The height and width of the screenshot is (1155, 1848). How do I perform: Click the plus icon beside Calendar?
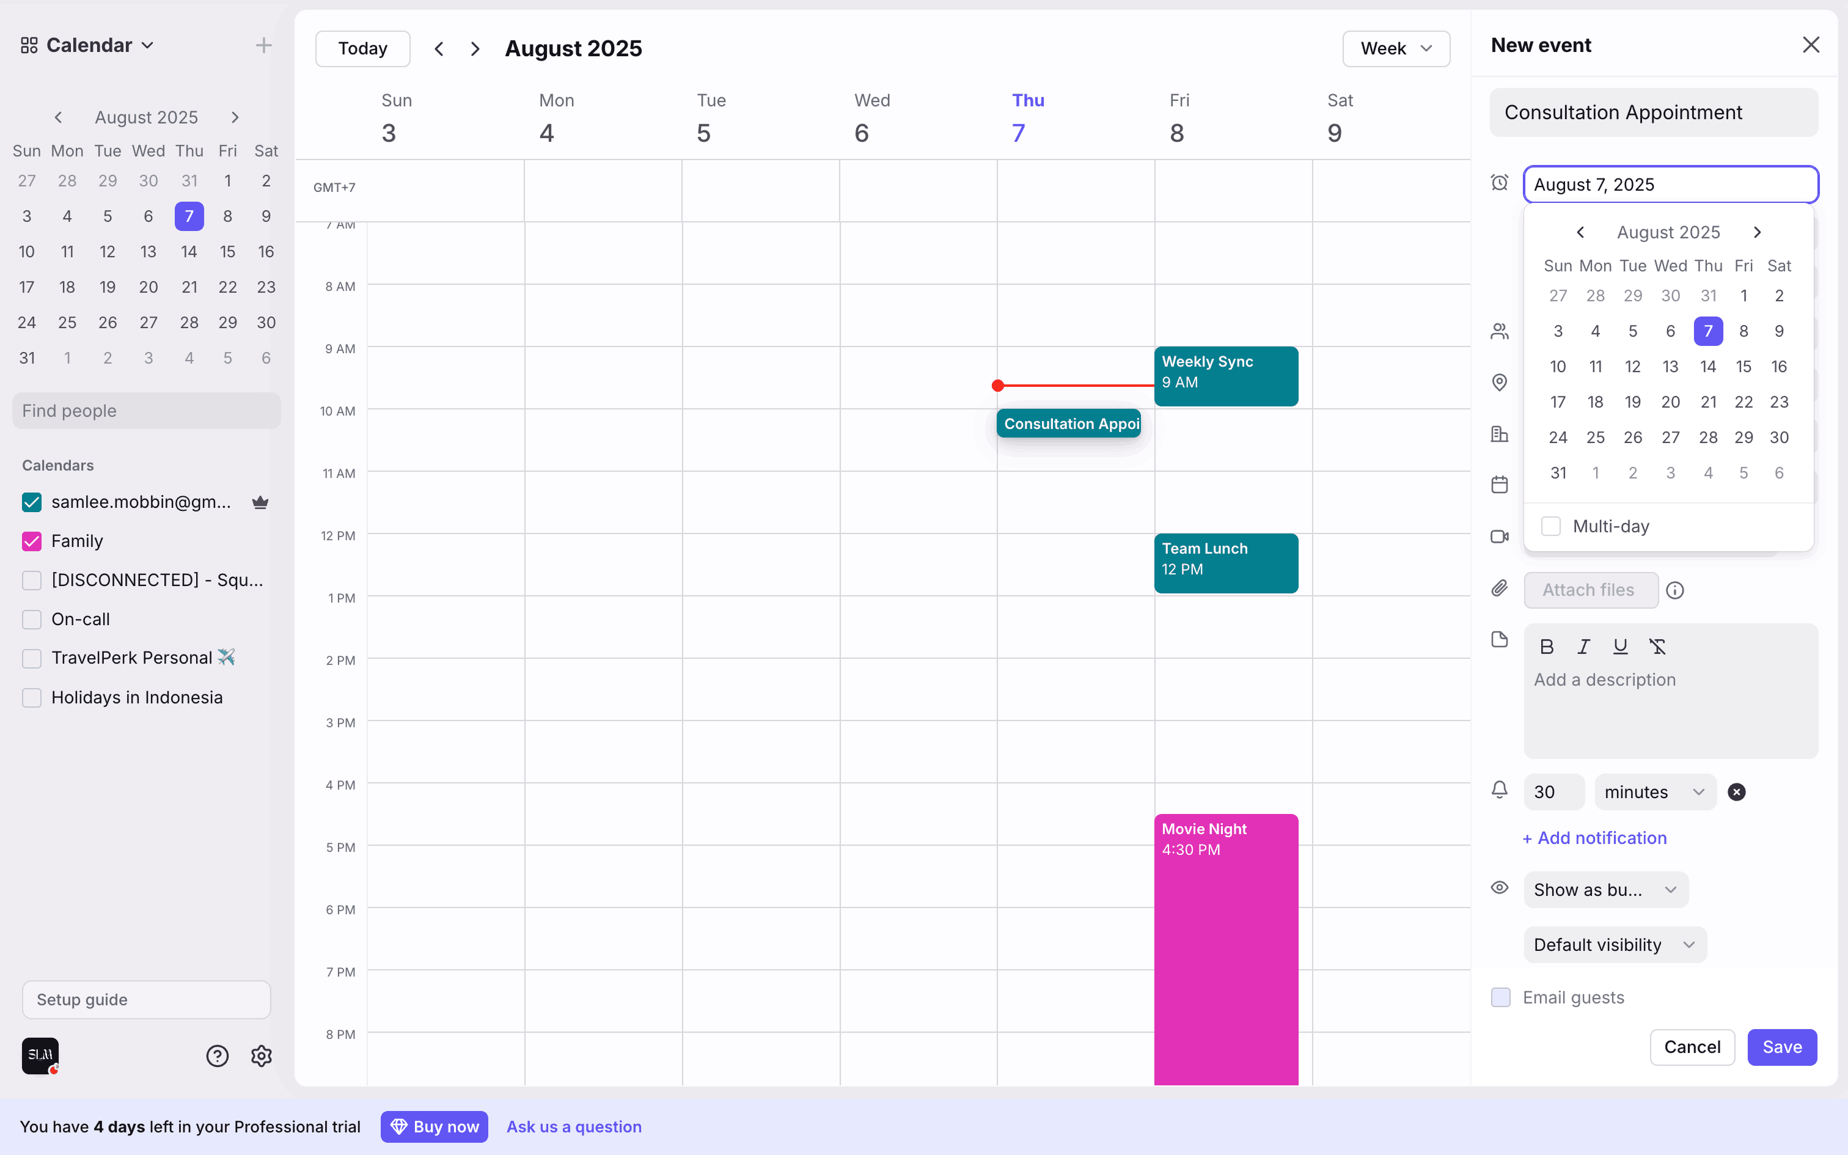click(263, 46)
